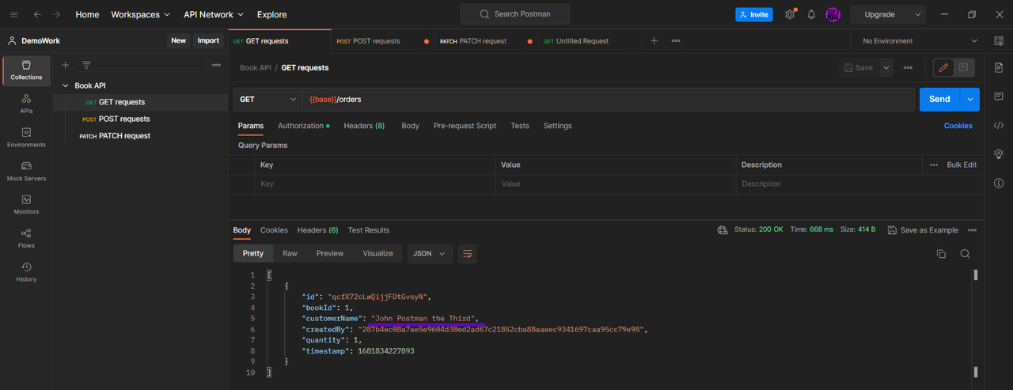Open the settings gear icon
Image resolution: width=1013 pixels, height=390 pixels.
789,14
